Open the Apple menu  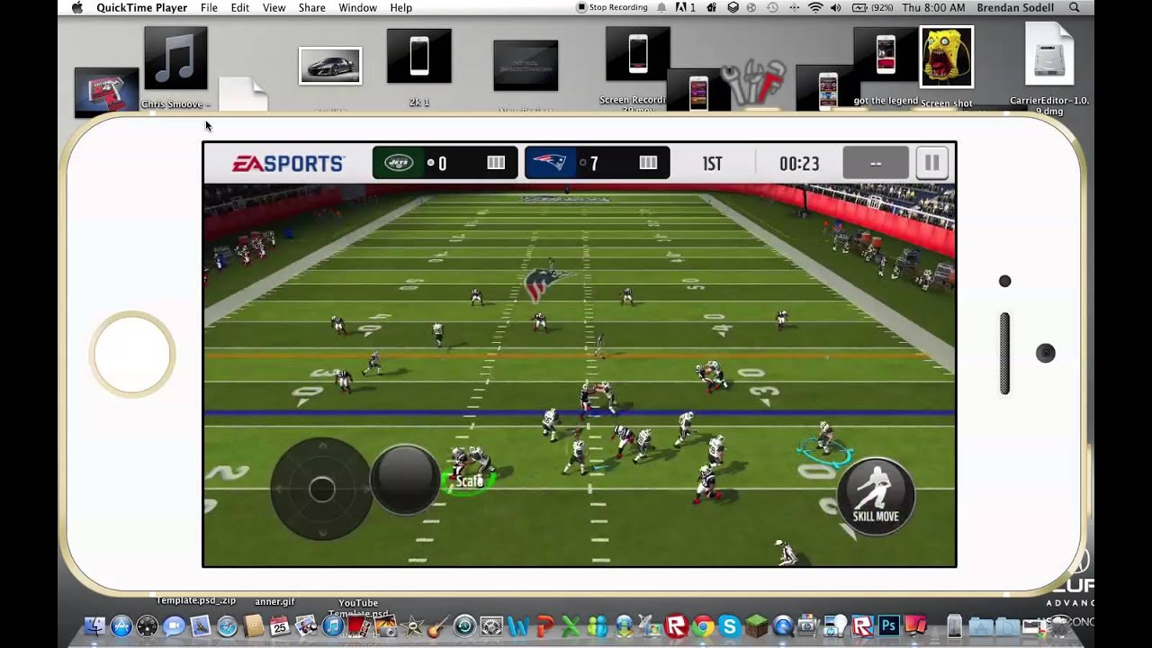[x=76, y=7]
